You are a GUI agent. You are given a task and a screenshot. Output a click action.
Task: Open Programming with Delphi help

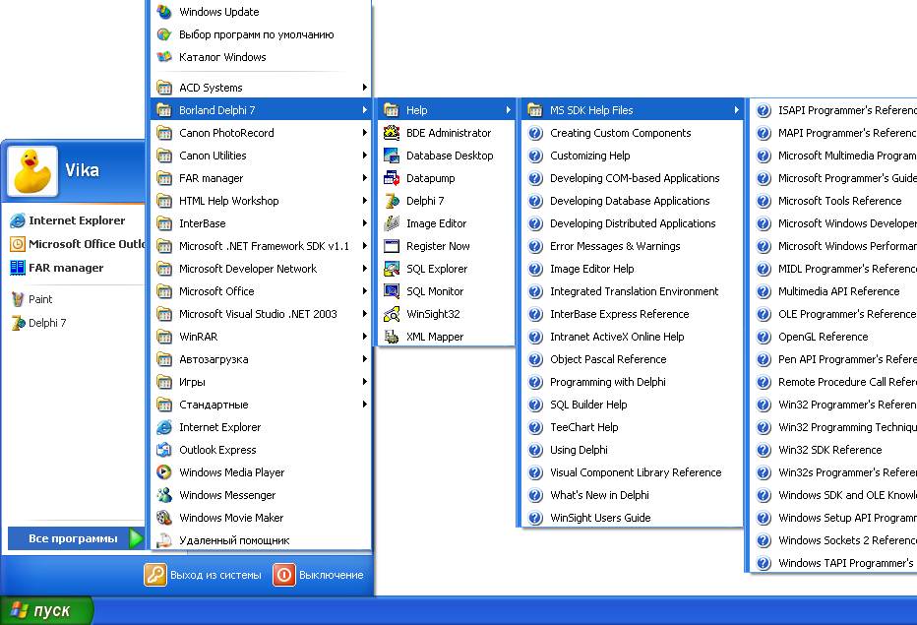pyautogui.click(x=633, y=382)
